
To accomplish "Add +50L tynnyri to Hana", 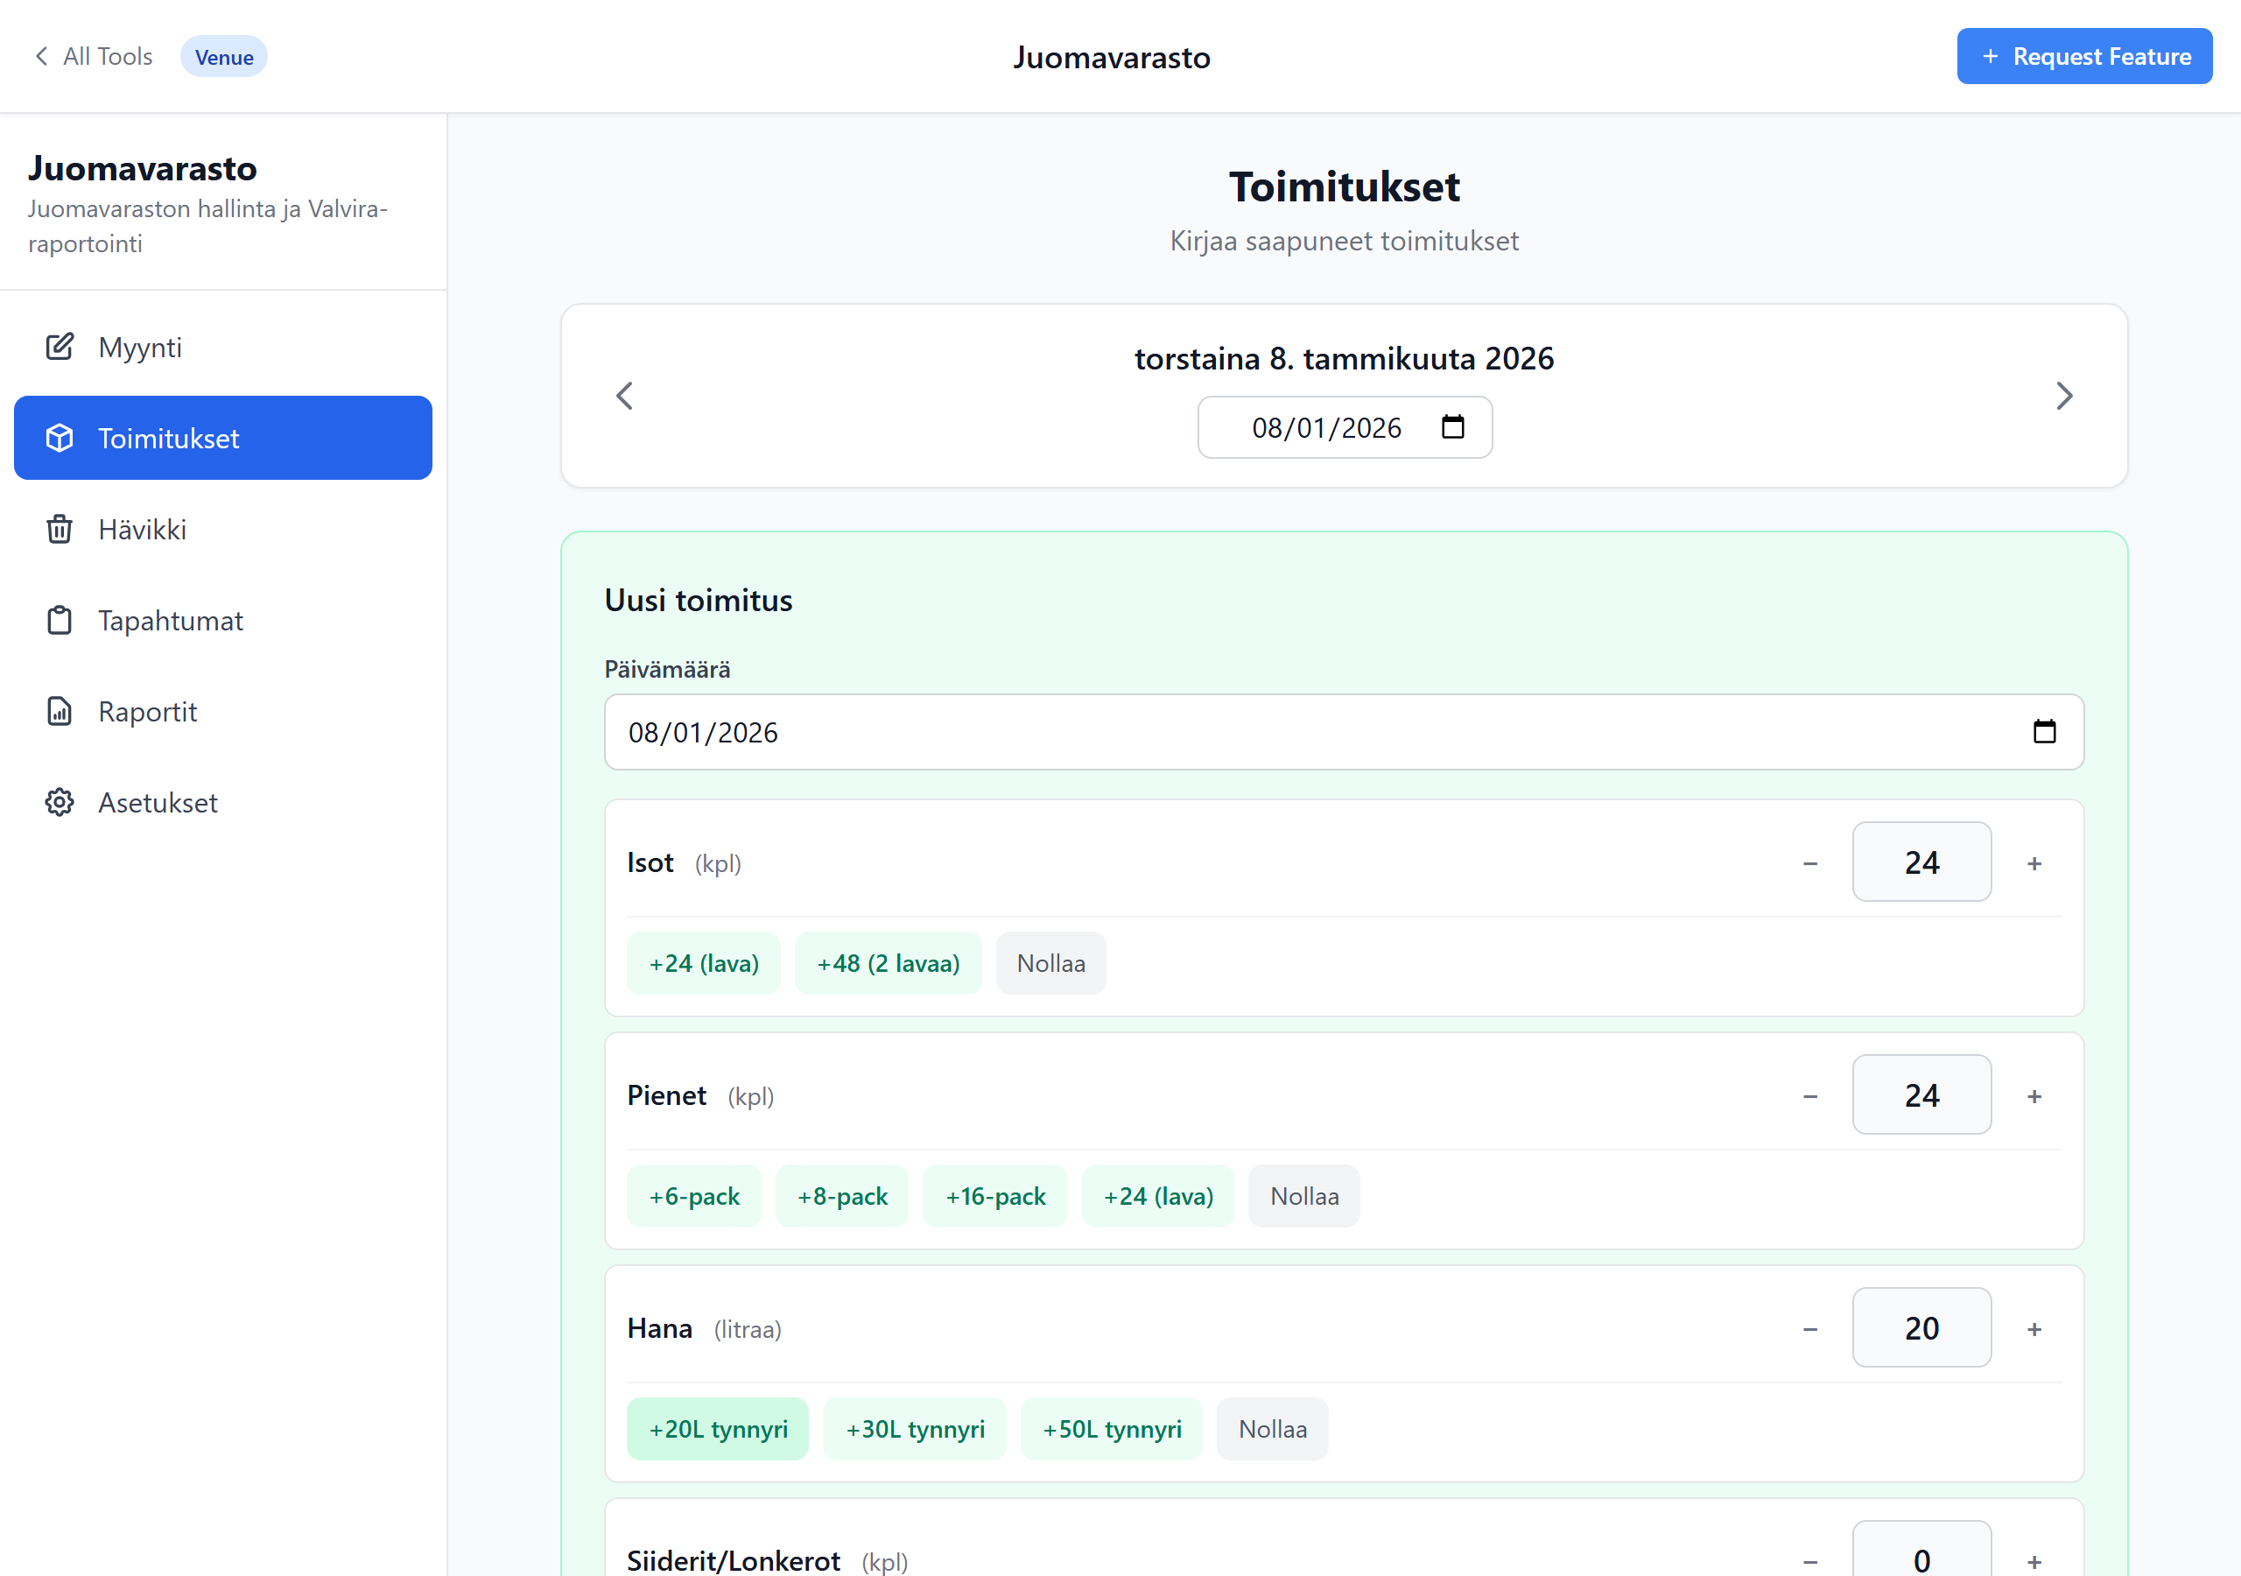I will (x=1111, y=1430).
